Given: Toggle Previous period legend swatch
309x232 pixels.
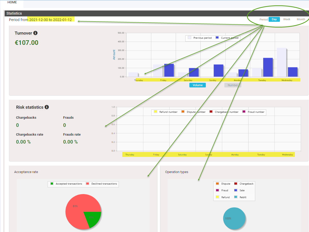Looking at the screenshot, I should 189,38.
